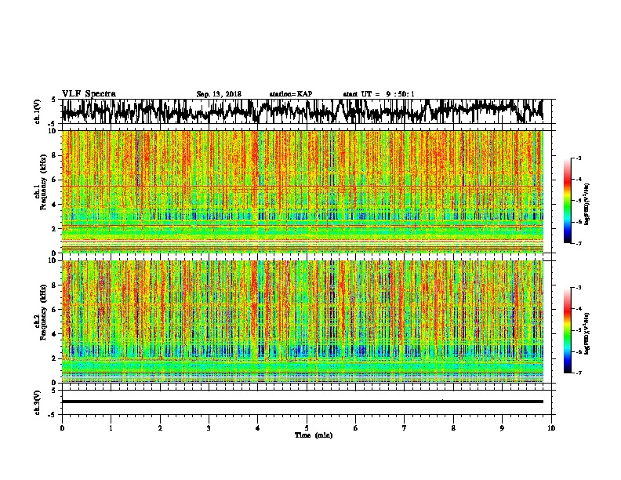Viewport: 621px width, 480px height.
Task: Click the time axis tick label "1"
Action: (x=111, y=428)
